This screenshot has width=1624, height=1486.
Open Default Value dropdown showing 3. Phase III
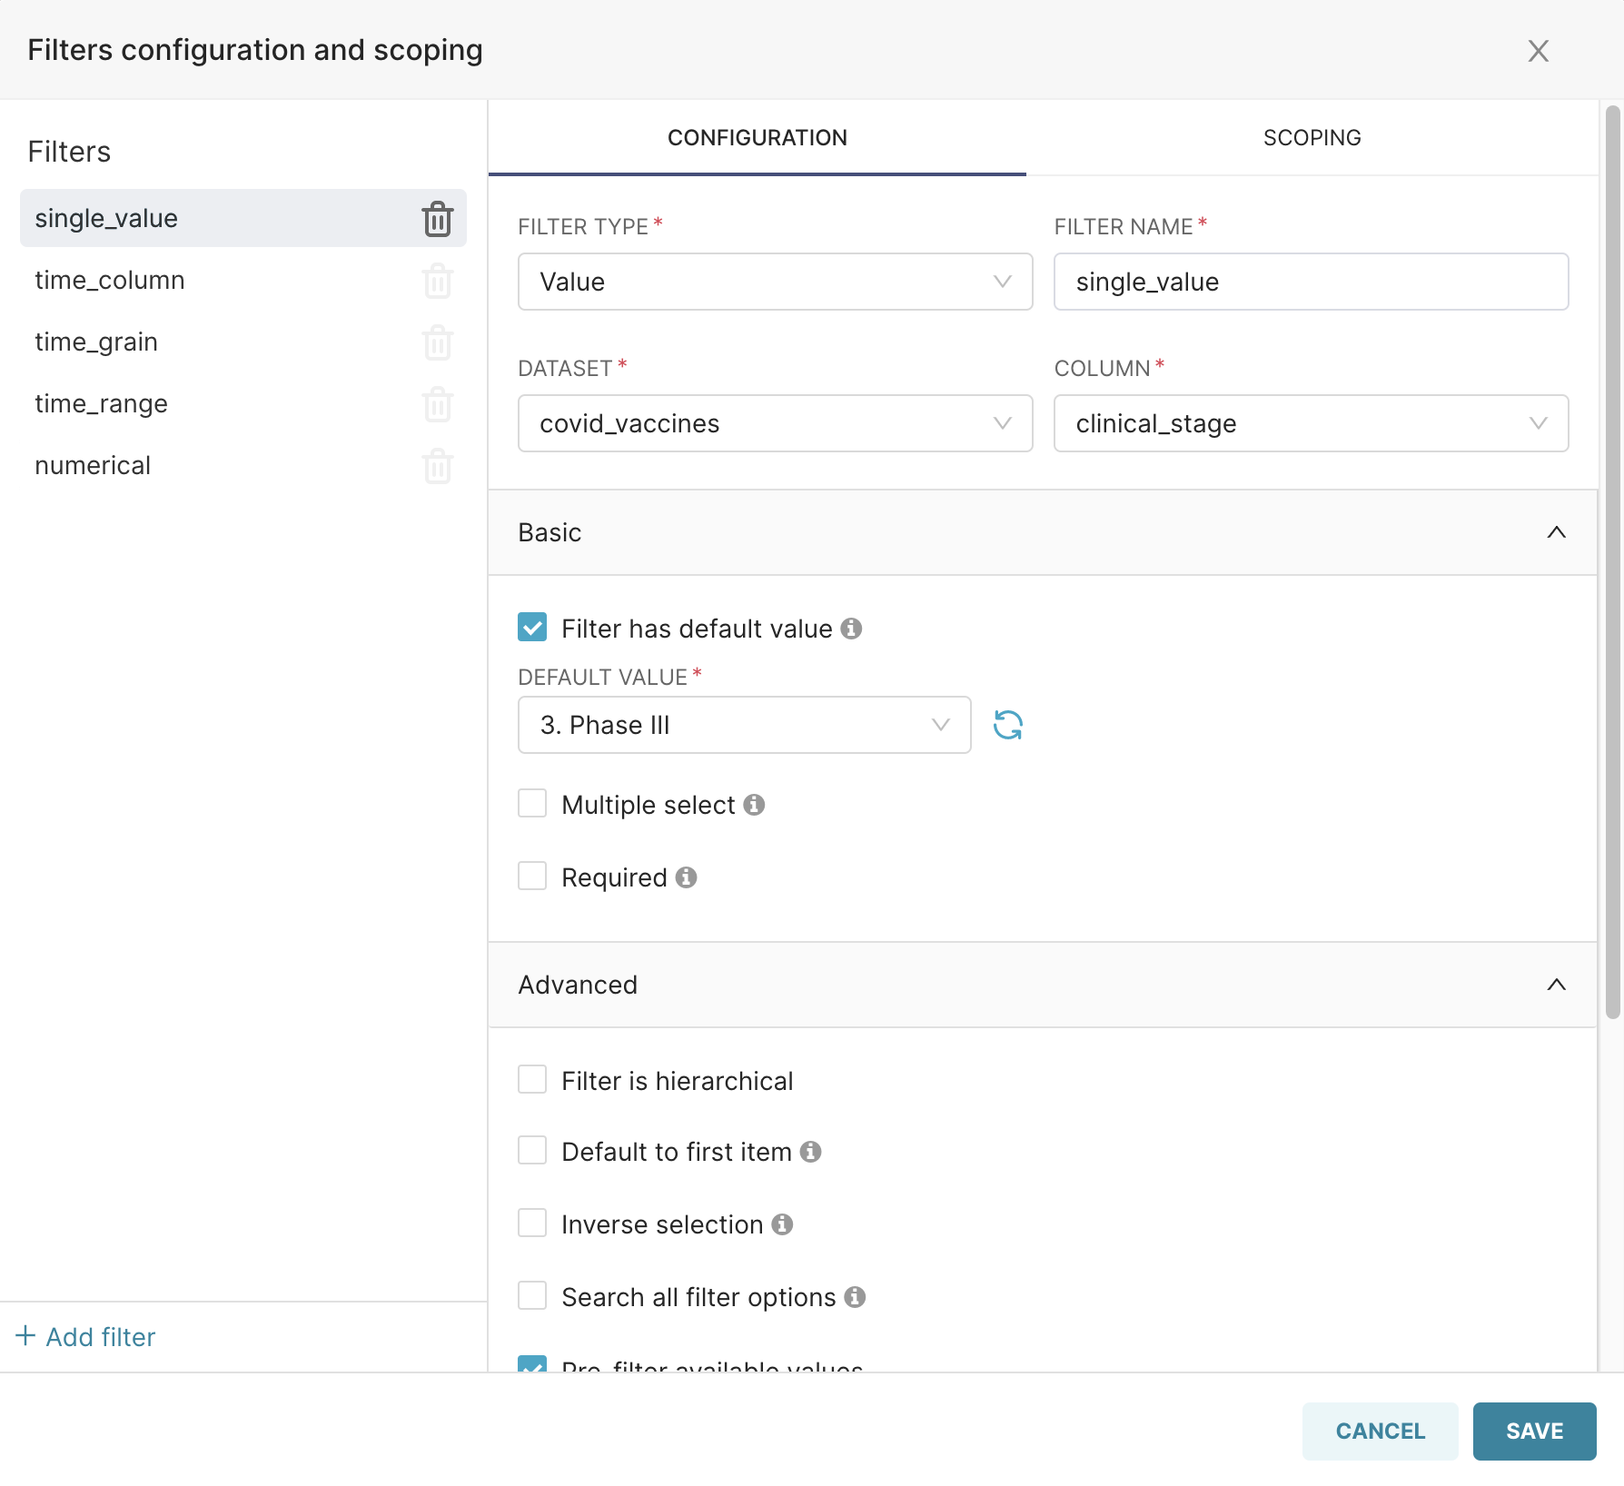click(744, 725)
